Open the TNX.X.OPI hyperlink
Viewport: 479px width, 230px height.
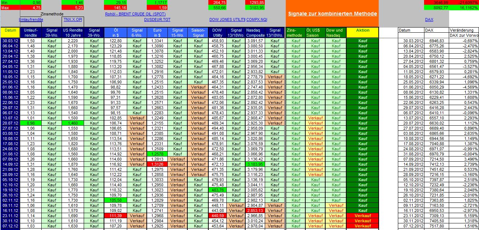pos(73,19)
